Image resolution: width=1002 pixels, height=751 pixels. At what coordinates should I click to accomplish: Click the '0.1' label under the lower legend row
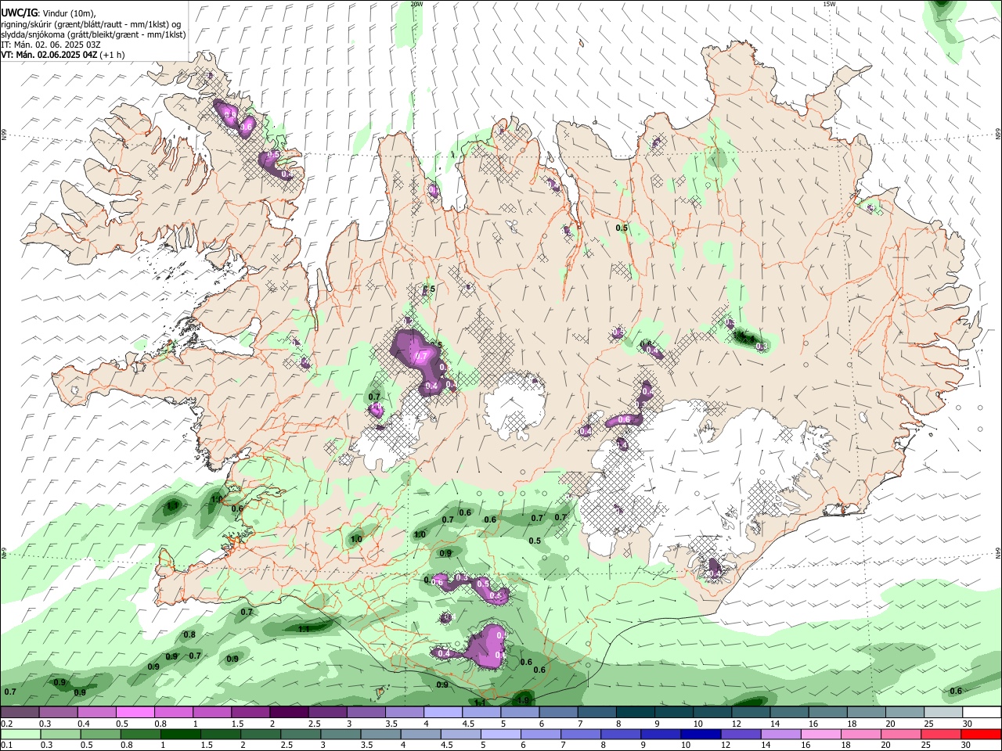tap(6, 745)
